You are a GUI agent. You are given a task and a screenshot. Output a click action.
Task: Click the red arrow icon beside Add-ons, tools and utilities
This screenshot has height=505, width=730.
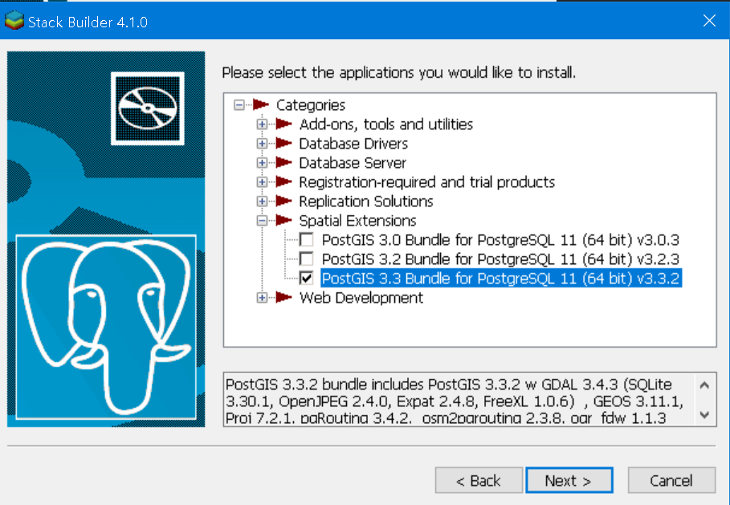[284, 124]
